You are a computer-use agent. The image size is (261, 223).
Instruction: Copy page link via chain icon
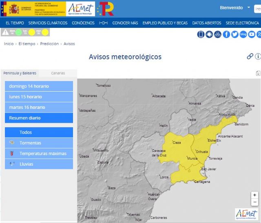[x=250, y=56]
